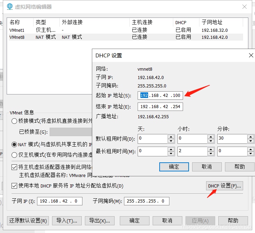The height and width of the screenshot is (233, 255).
Task: Click the 最长租用时间 minutes field
Action: [232, 151]
